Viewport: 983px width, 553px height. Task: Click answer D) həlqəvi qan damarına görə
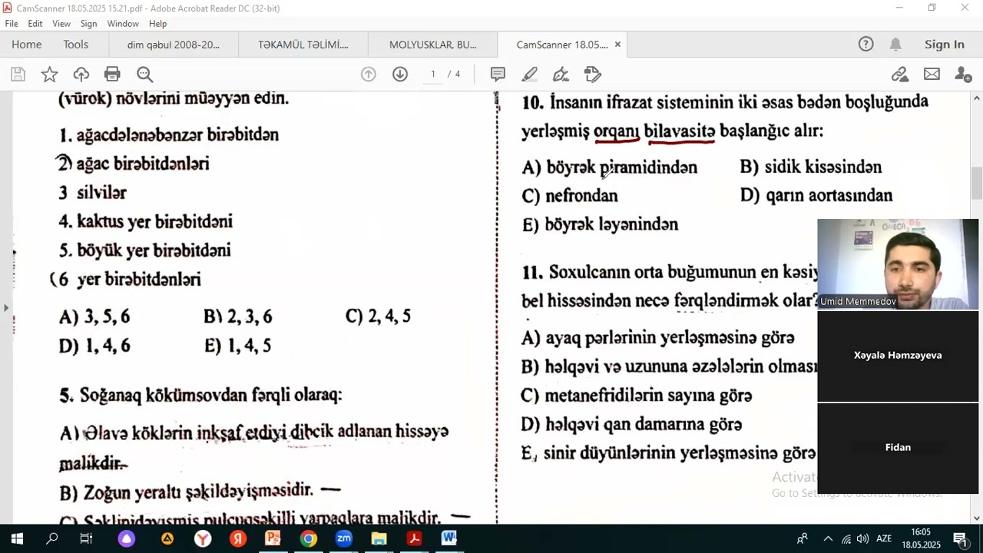pyautogui.click(x=631, y=424)
